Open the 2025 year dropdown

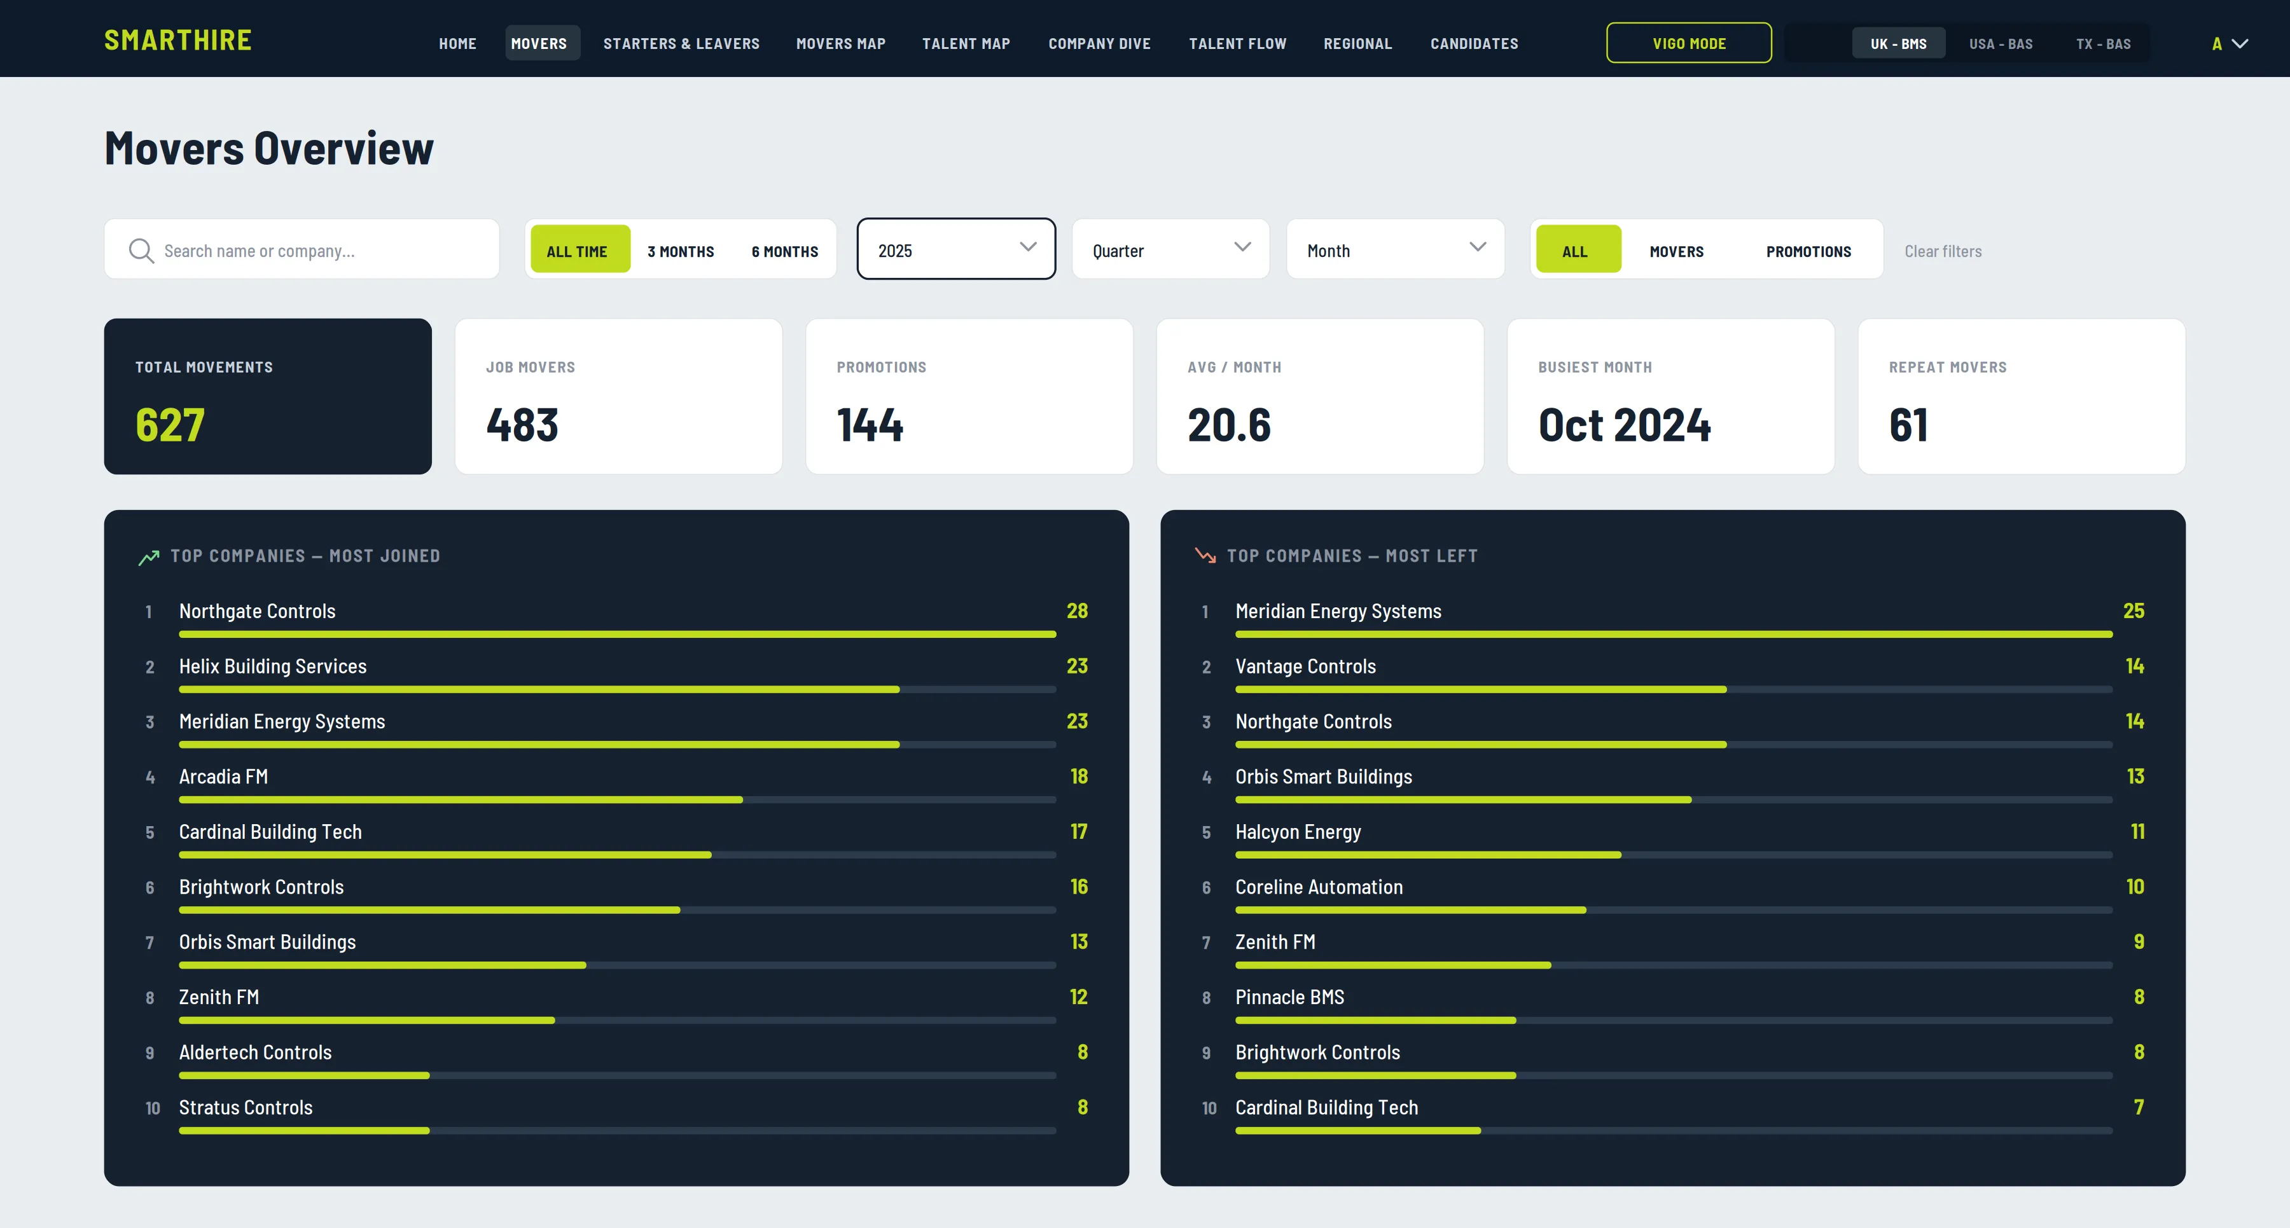coord(957,249)
